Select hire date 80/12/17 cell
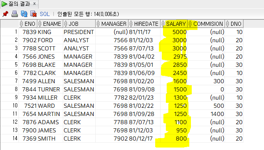Viewport: 264px width, 150px height. click(x=144, y=139)
